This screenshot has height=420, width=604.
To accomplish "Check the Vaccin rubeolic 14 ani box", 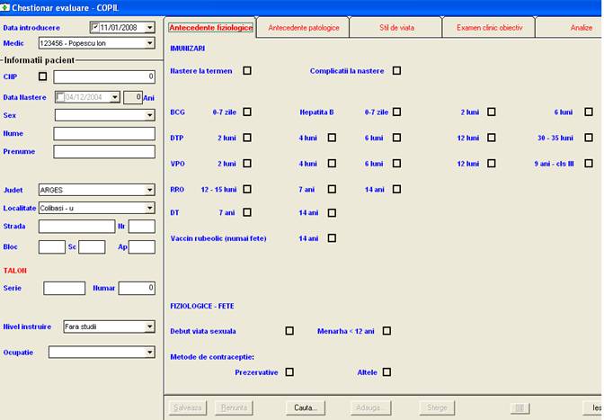I will (332, 238).
